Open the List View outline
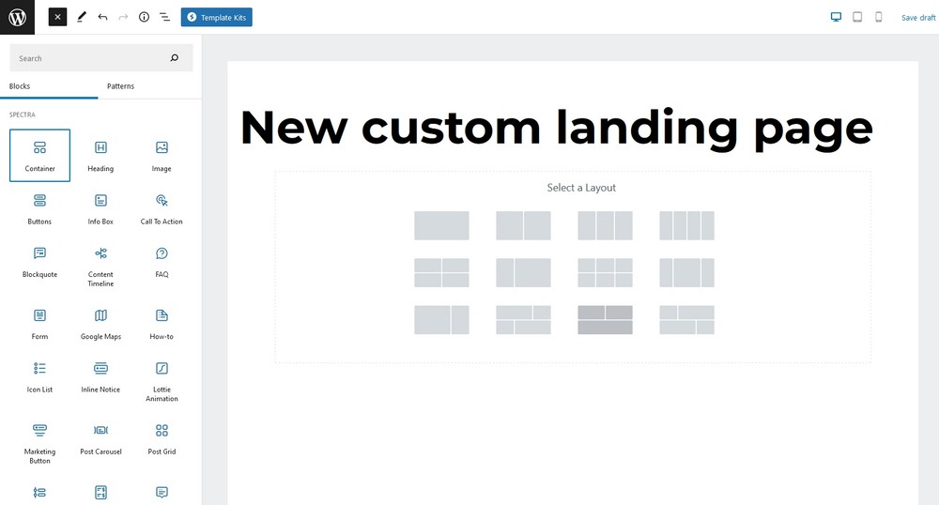The image size is (939, 505). point(164,17)
